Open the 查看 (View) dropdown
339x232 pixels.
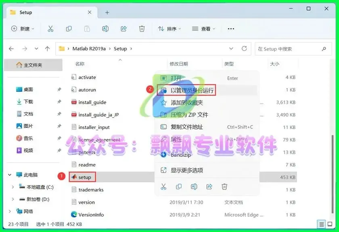204,29
